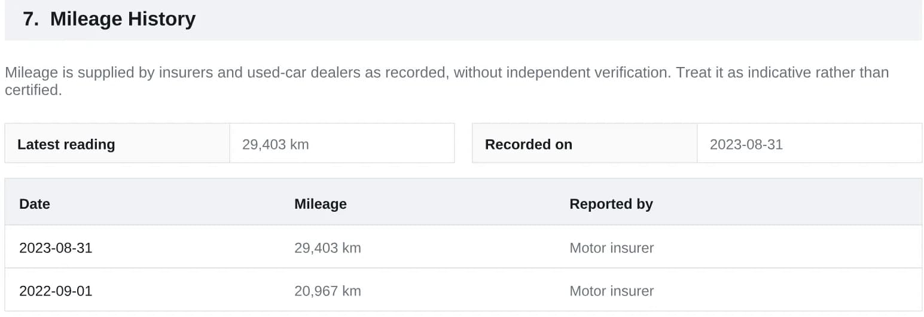The width and height of the screenshot is (924, 317).
Task: Click 'Motor insurer' in the 2022-09-01 row
Action: 612,291
